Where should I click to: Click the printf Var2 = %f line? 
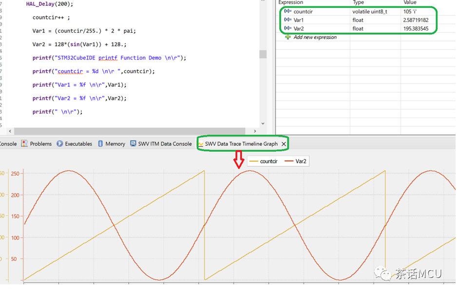(79, 98)
